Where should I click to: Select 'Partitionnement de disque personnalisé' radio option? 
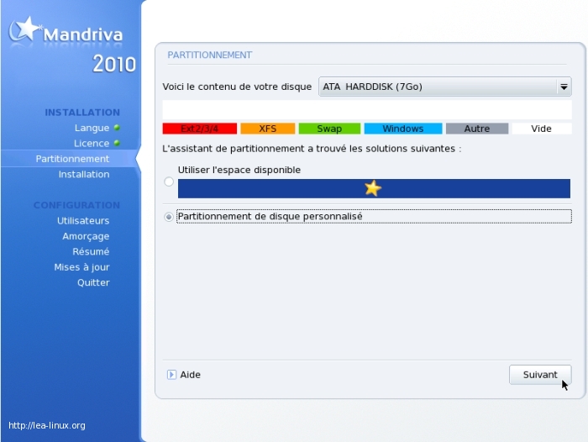pyautogui.click(x=169, y=217)
